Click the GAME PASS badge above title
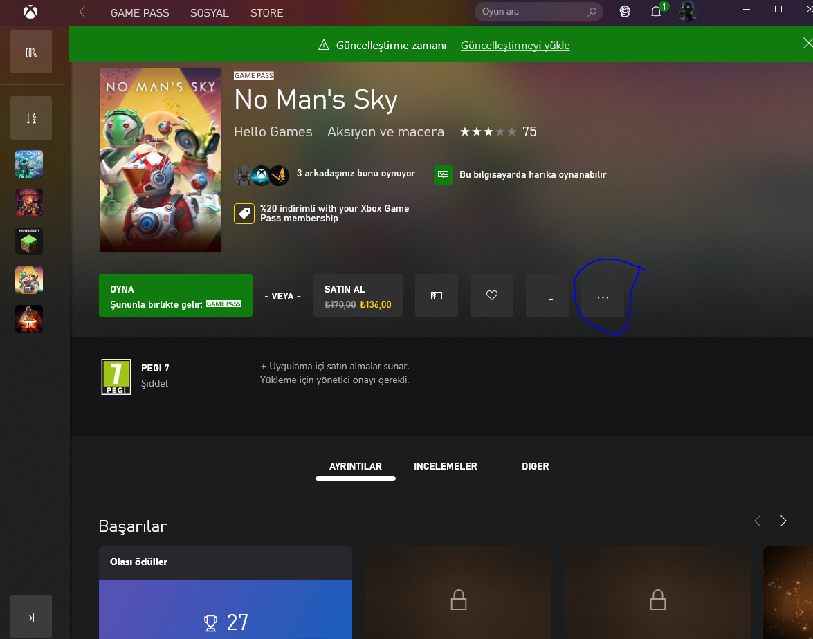The height and width of the screenshot is (639, 813). click(253, 75)
